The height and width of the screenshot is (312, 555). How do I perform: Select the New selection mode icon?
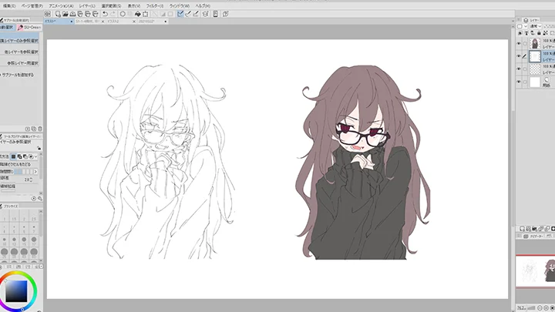click(x=13, y=156)
